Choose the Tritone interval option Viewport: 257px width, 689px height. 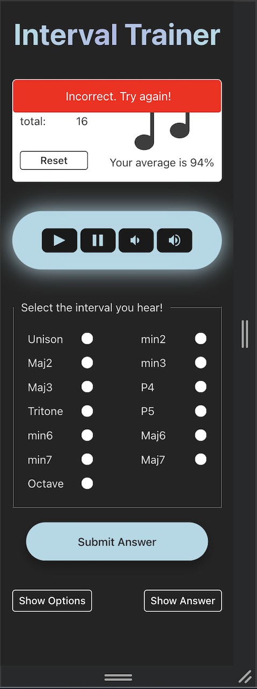click(87, 411)
